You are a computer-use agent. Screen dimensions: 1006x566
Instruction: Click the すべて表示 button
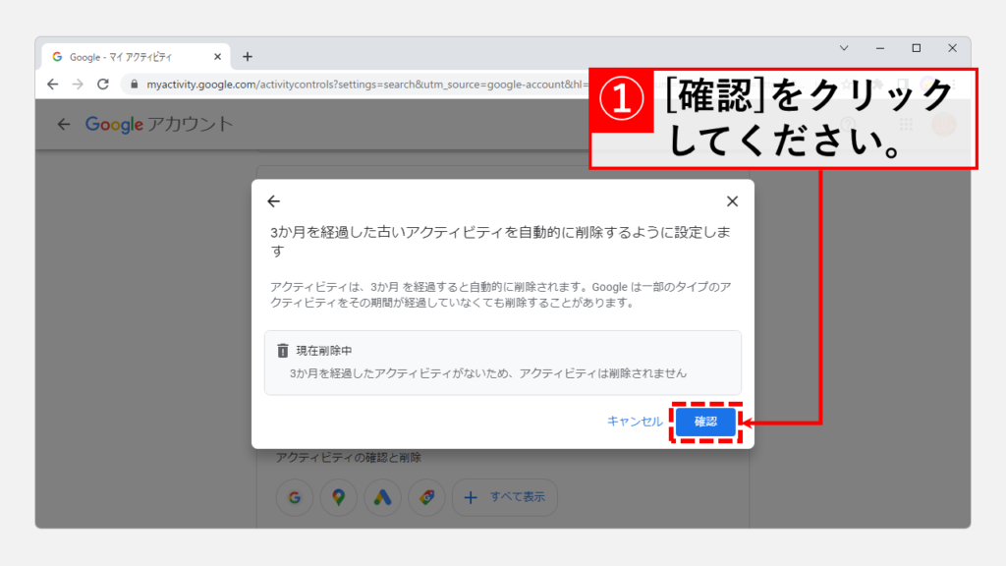[505, 497]
